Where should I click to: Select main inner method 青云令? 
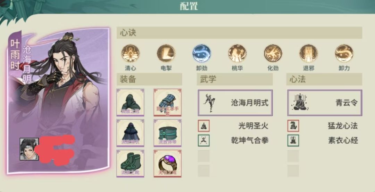click(x=325, y=103)
